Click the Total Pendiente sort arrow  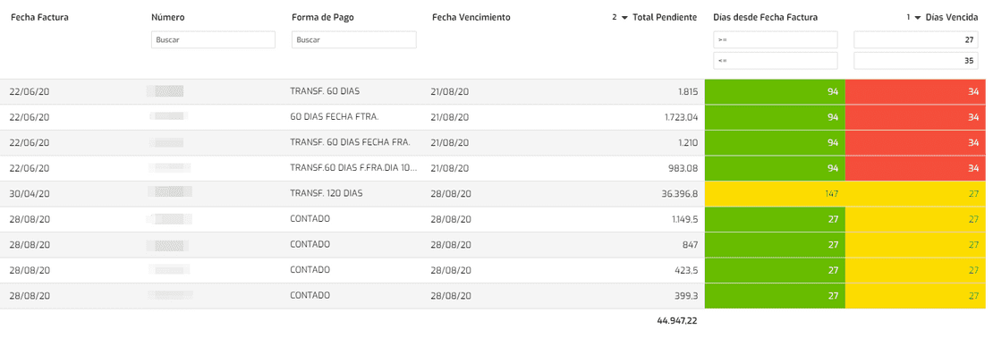(625, 18)
